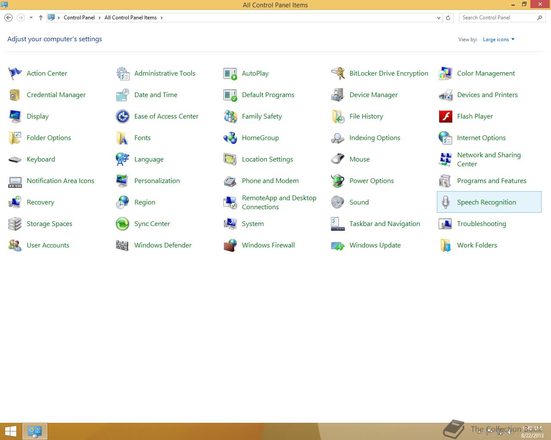Open the Language icon
The height and width of the screenshot is (440, 551).
(x=123, y=159)
